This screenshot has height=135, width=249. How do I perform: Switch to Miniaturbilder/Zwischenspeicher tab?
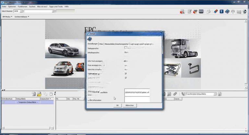click(116, 44)
